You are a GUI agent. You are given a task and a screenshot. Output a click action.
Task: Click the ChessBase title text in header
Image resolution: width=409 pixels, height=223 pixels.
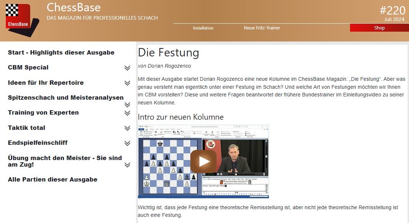(74, 8)
